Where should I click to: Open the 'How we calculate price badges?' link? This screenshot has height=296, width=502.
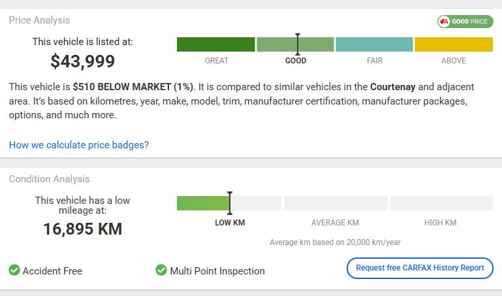pyautogui.click(x=79, y=145)
